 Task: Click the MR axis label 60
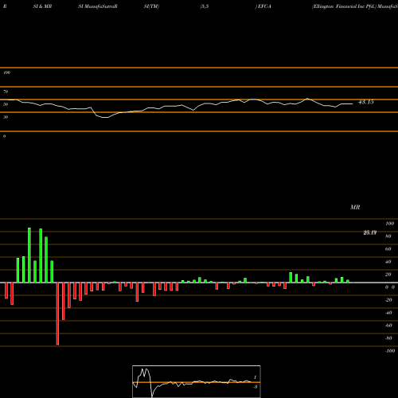388,249
